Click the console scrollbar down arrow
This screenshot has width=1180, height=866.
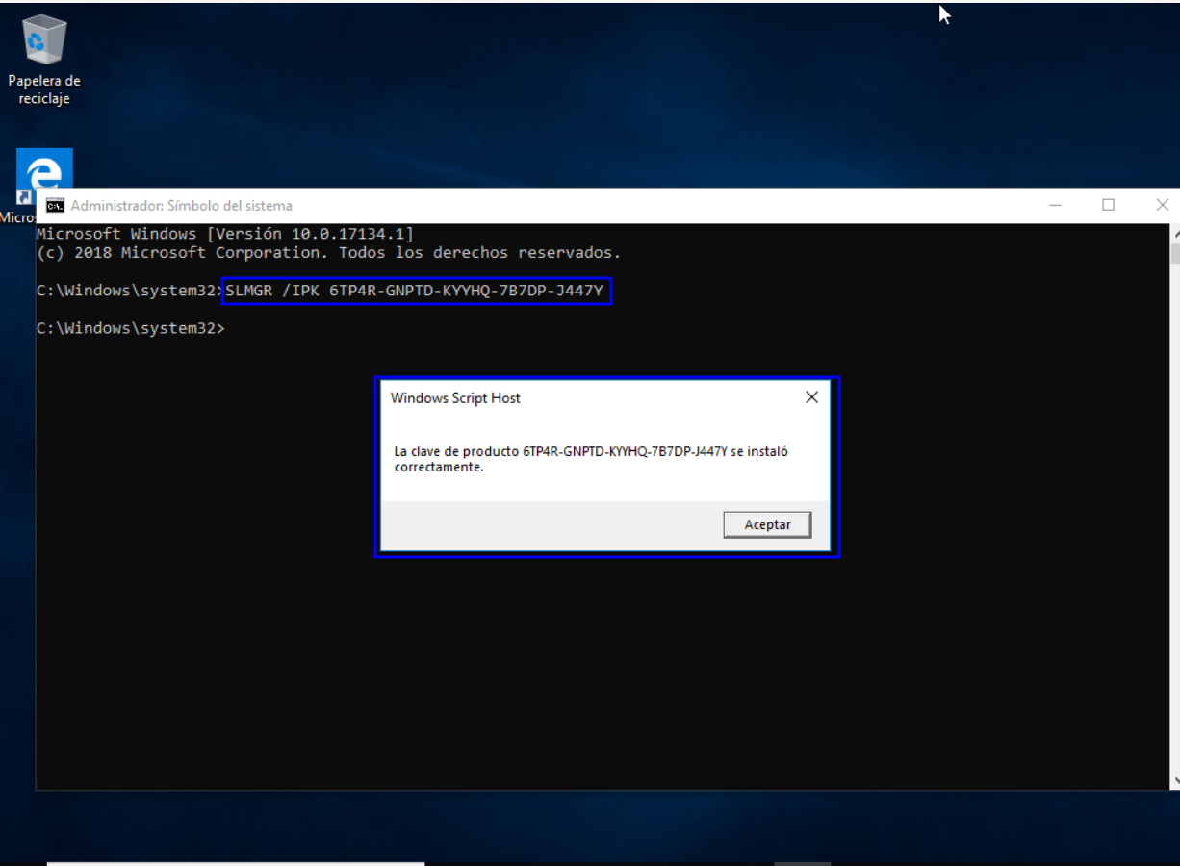(1175, 780)
